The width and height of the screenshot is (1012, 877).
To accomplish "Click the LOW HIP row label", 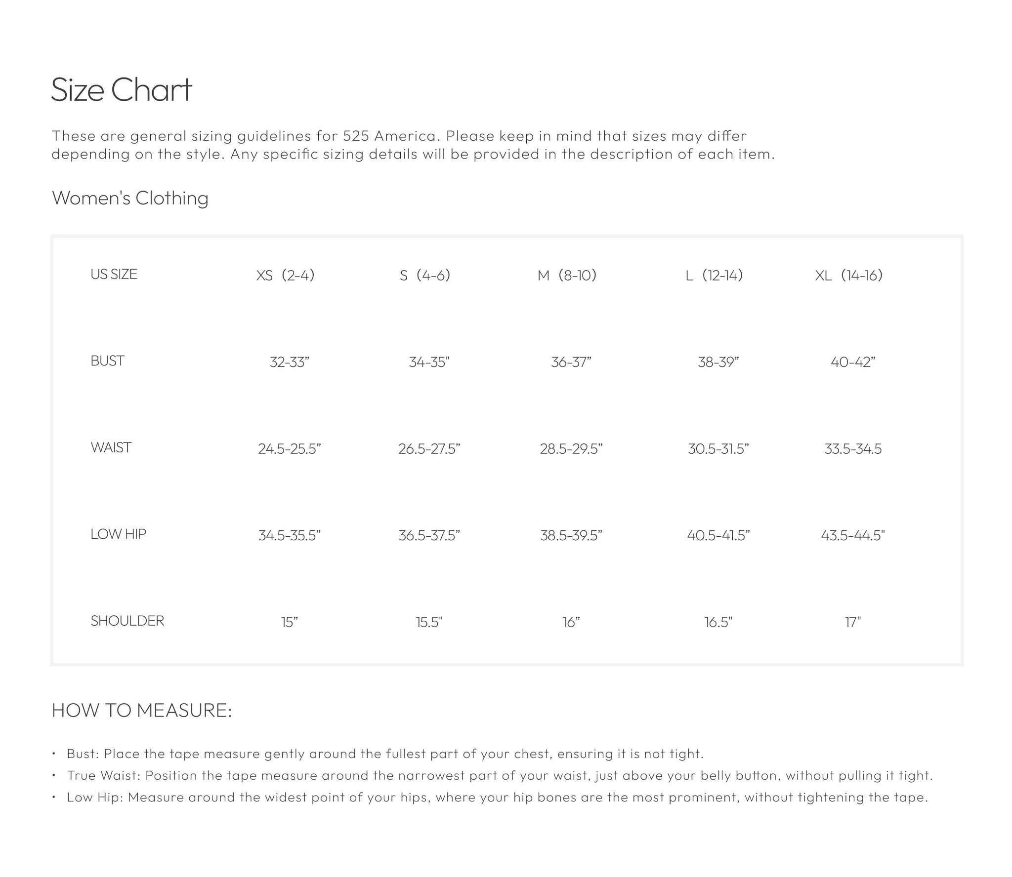I will [118, 534].
